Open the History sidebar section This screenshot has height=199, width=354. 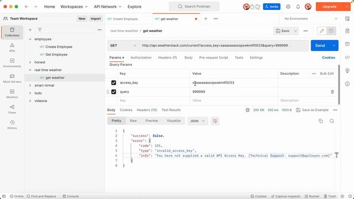(x=12, y=124)
